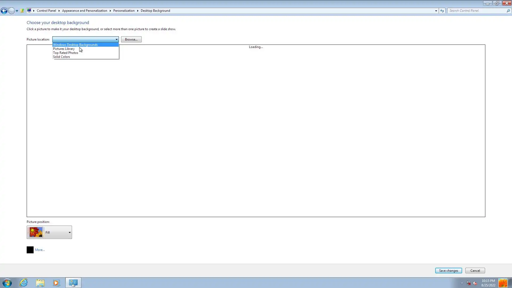Click the Refresh button beside address bar

(x=442, y=11)
